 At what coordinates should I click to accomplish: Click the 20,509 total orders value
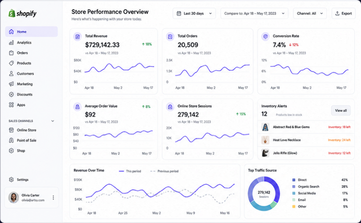(188, 45)
